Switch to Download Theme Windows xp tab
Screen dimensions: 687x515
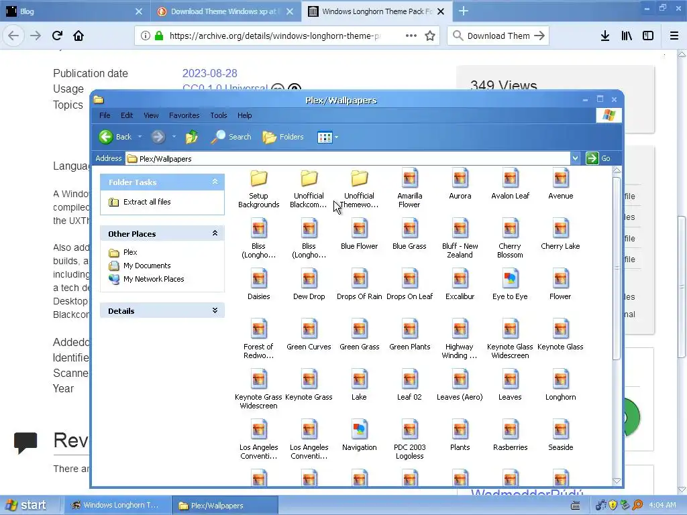(x=225, y=11)
